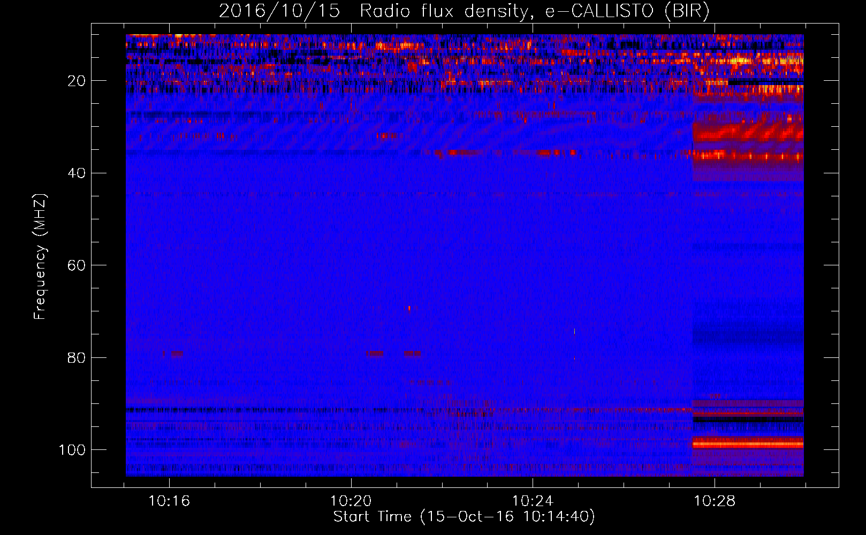Click the 10:24 time tick label
Image resolution: width=866 pixels, height=535 pixels.
click(533, 501)
